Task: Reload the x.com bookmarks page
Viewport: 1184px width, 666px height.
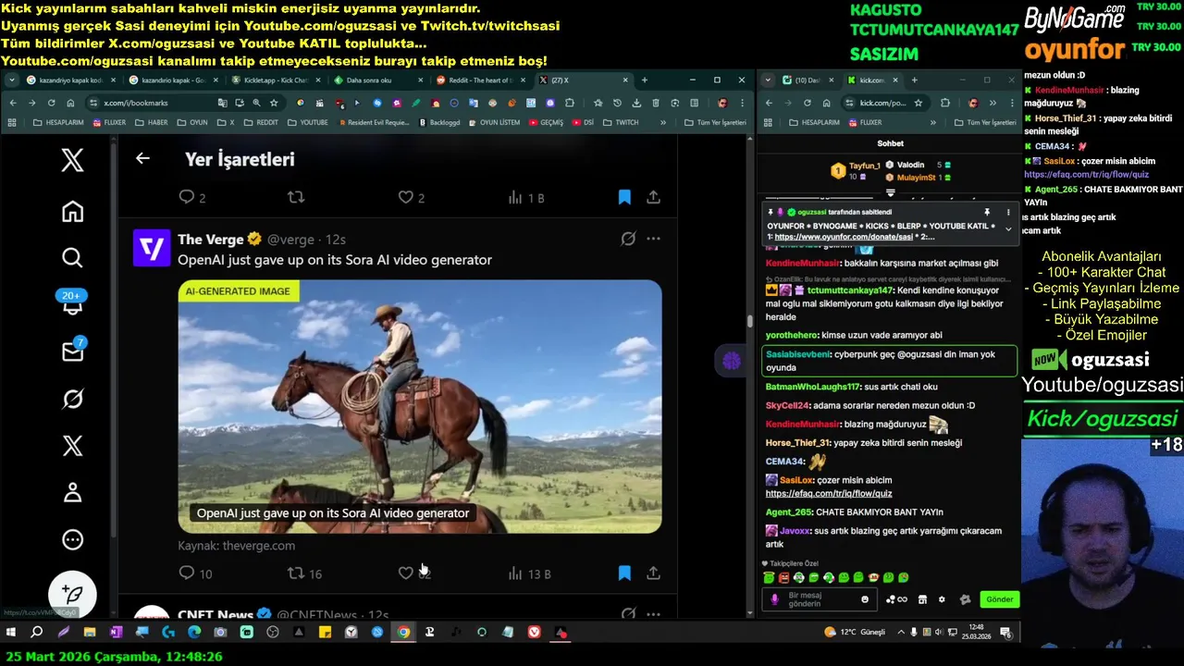Action: click(x=51, y=103)
